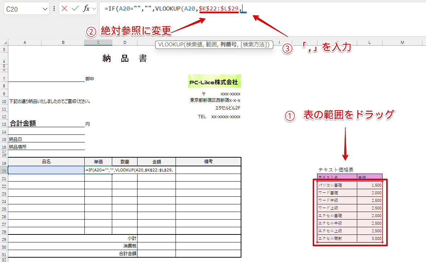Select the row 13 header
Image resolution: width=426 pixels, height=262 pixels.
[x=4, y=124]
